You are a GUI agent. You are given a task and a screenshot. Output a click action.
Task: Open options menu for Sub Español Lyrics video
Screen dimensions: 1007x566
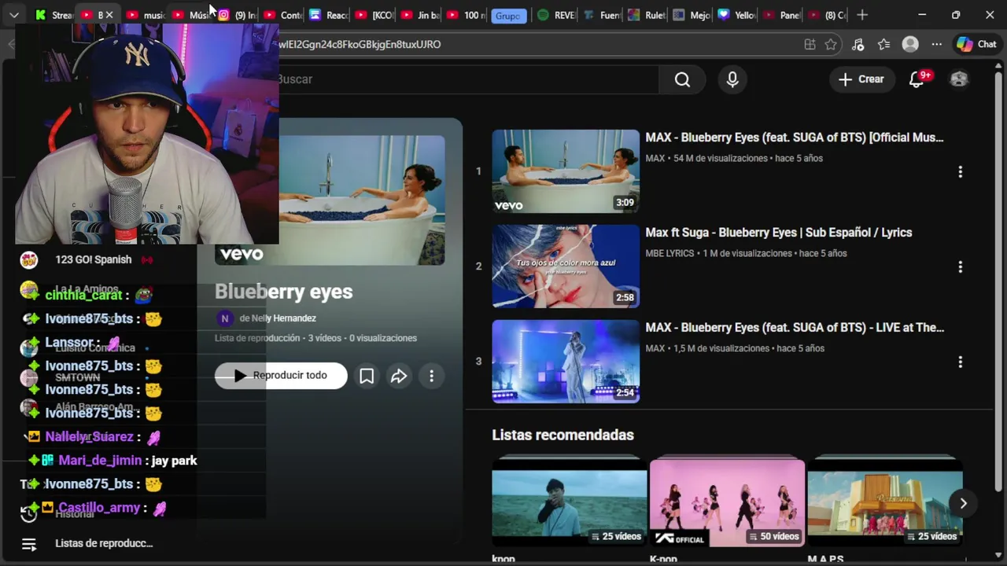pos(960,266)
